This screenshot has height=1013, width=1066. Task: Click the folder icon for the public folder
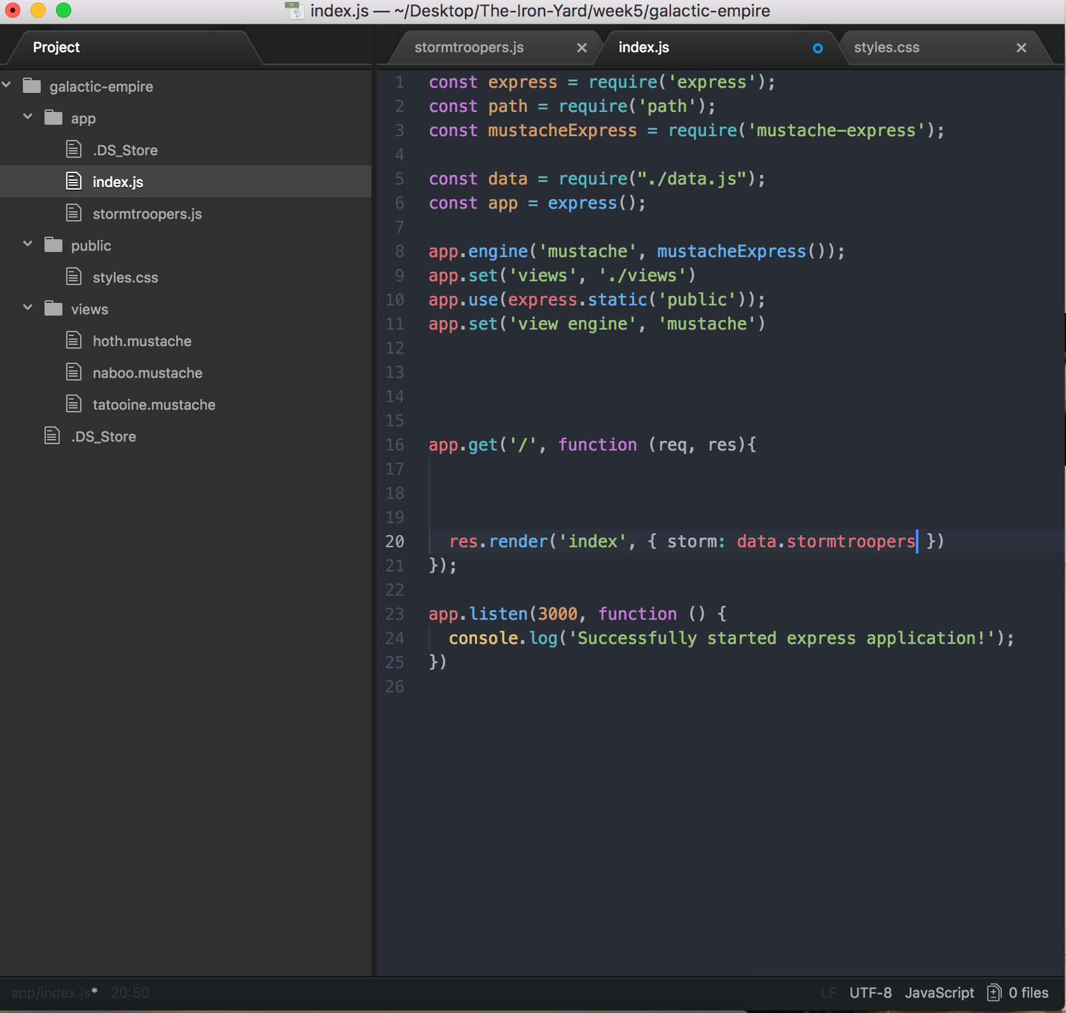[x=53, y=245]
